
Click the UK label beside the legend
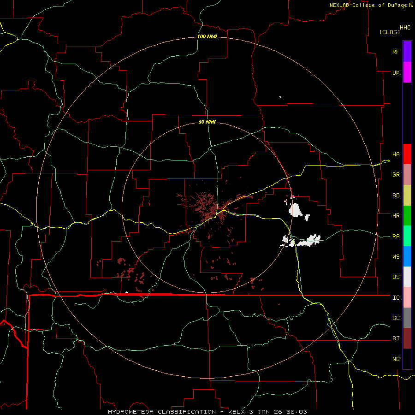tap(396, 73)
